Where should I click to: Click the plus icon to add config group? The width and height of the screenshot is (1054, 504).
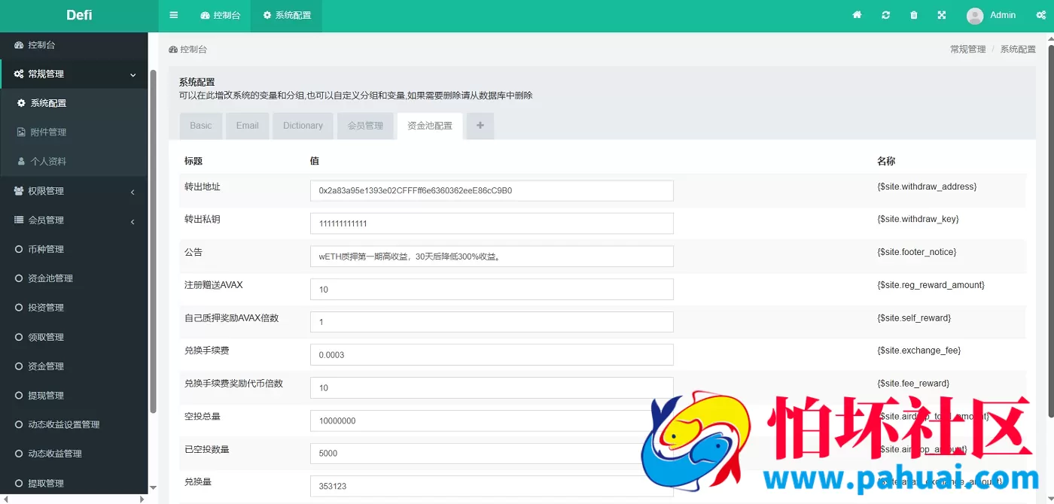[x=480, y=126]
